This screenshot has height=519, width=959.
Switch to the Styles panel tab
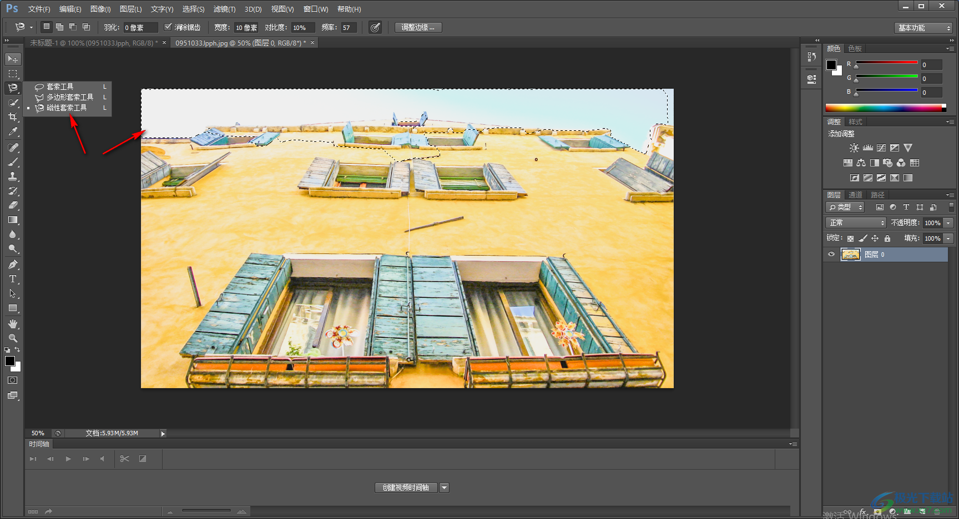pyautogui.click(x=855, y=121)
